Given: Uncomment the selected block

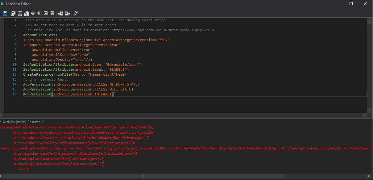Looking at the screenshot, I should (52, 13).
